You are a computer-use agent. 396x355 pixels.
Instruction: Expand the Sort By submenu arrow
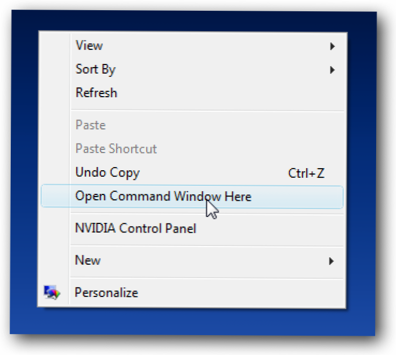(332, 70)
